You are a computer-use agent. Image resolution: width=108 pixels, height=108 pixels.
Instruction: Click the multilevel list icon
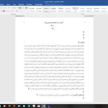pos(9,8)
